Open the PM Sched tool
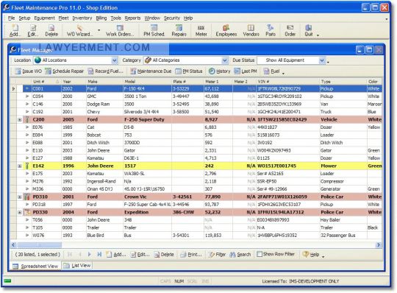The width and height of the screenshot is (397, 293). pos(154,31)
